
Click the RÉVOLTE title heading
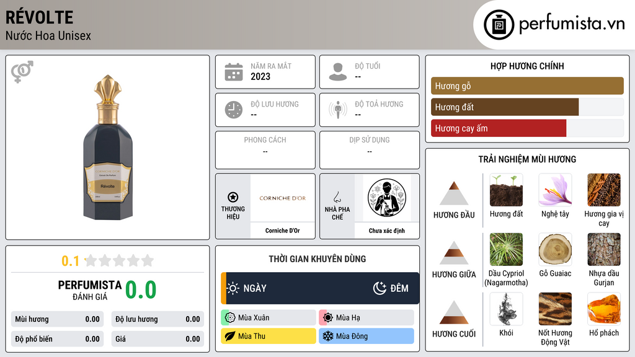(39, 17)
